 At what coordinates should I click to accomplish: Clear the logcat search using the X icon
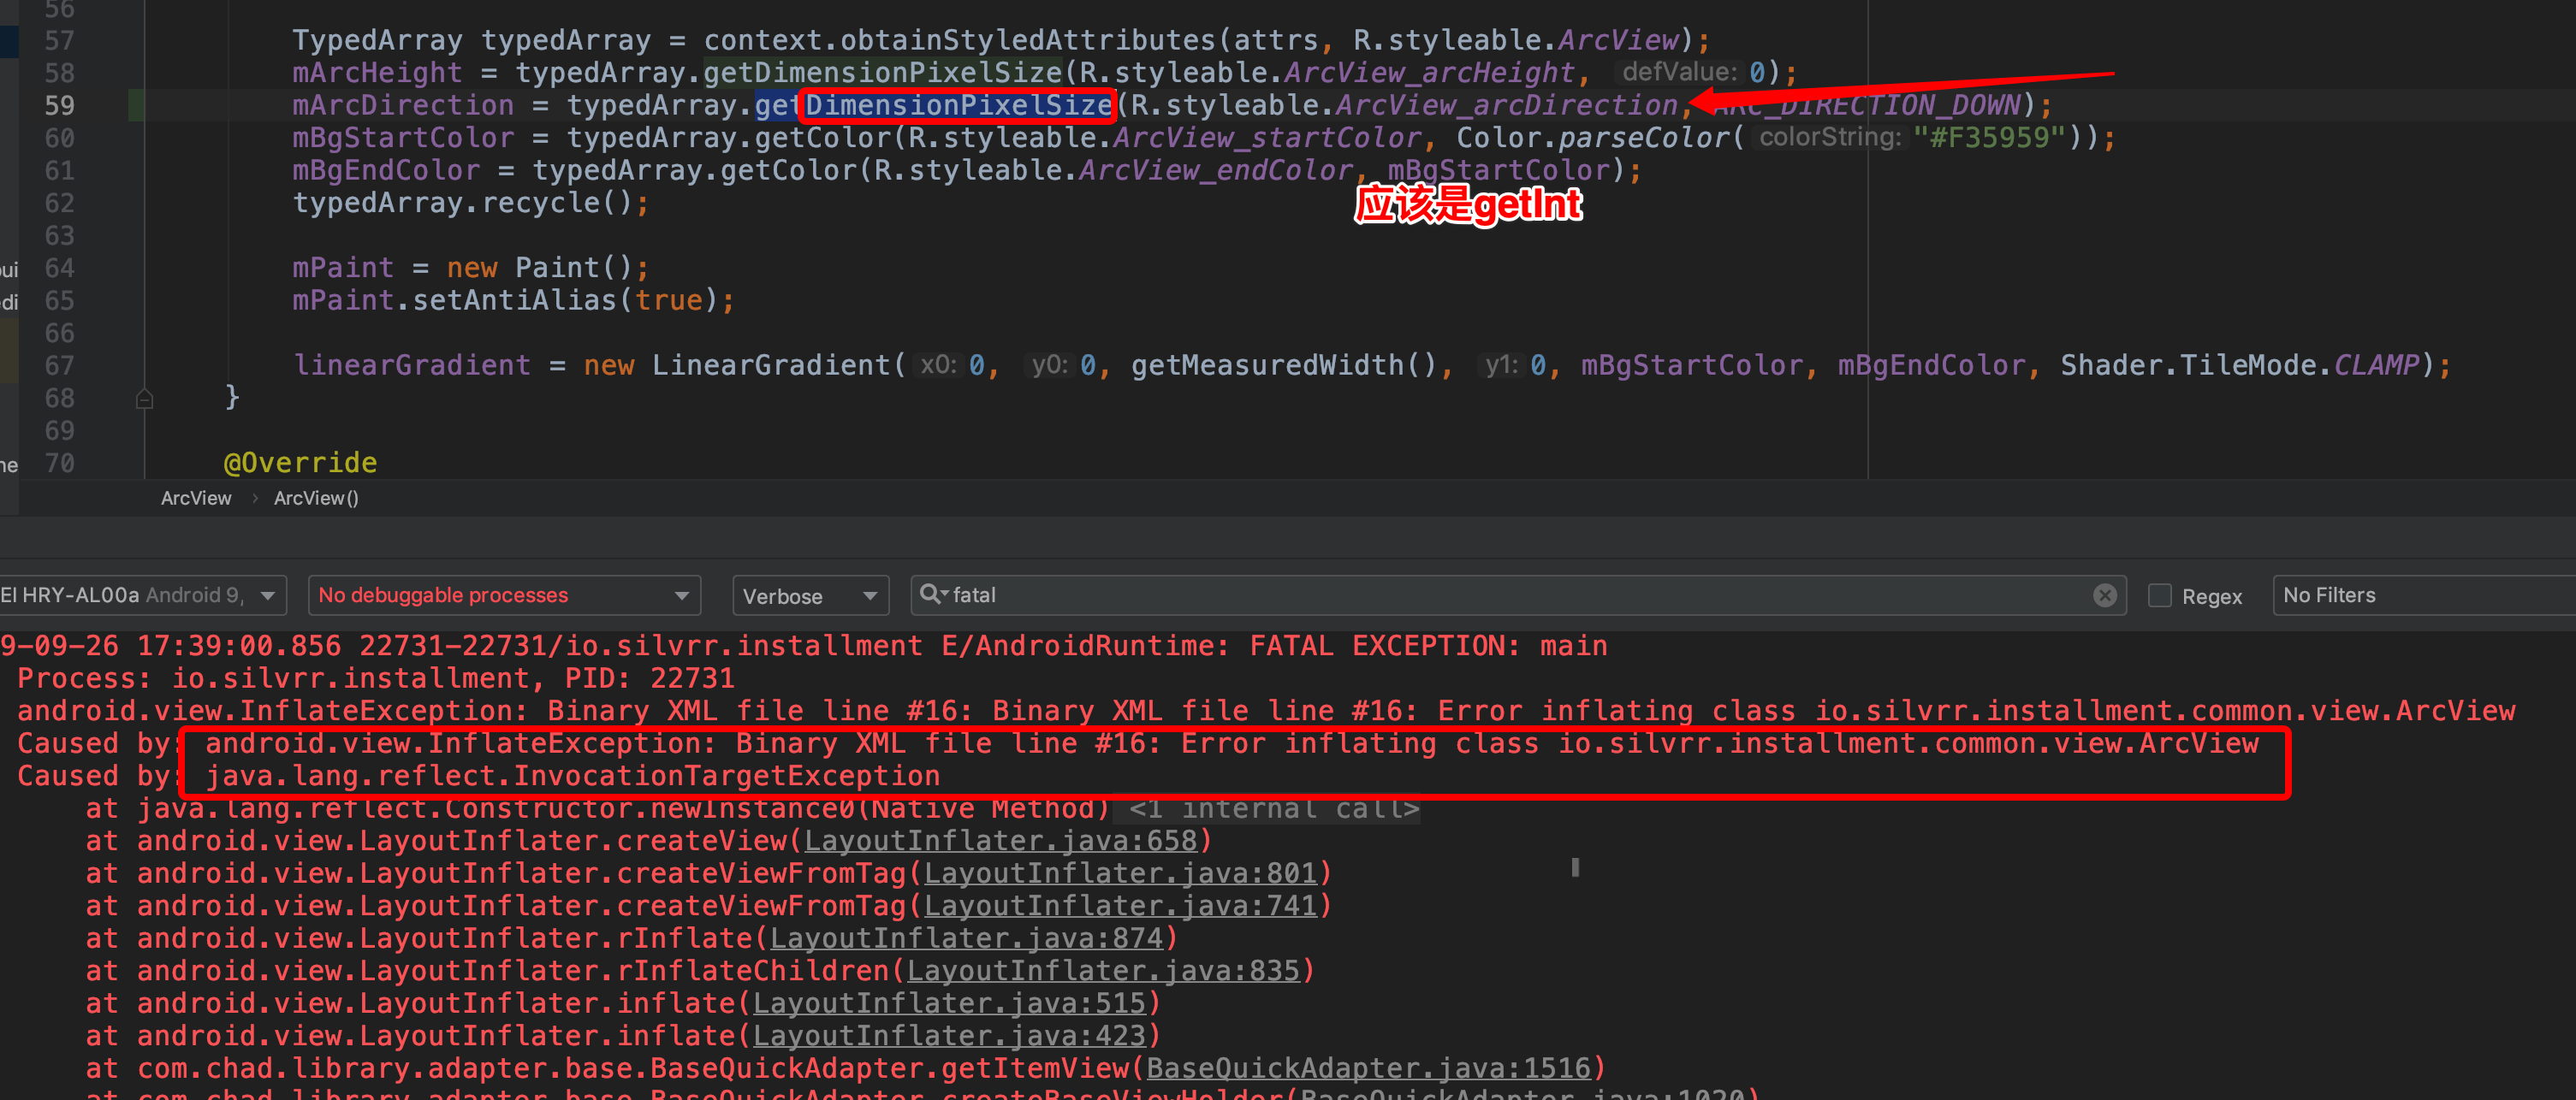tap(2105, 594)
